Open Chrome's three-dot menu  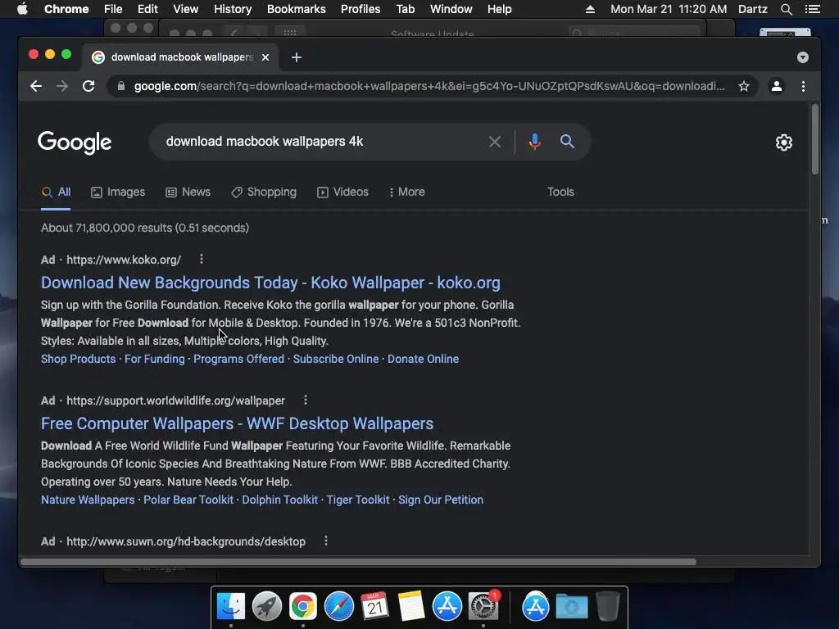click(x=803, y=86)
